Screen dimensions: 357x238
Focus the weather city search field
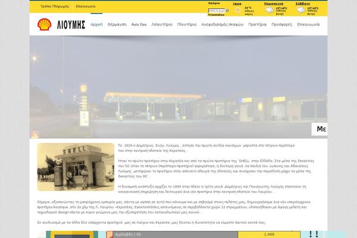[217, 11]
